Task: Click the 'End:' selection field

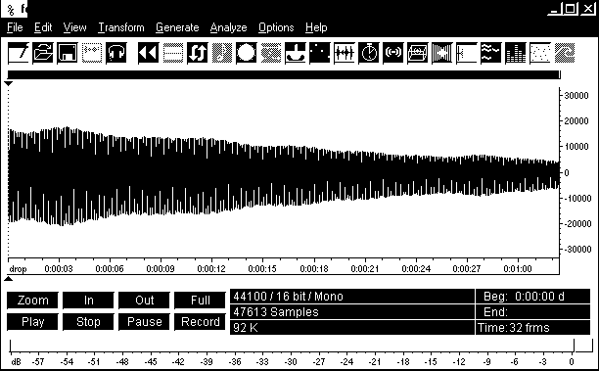Action: click(532, 312)
